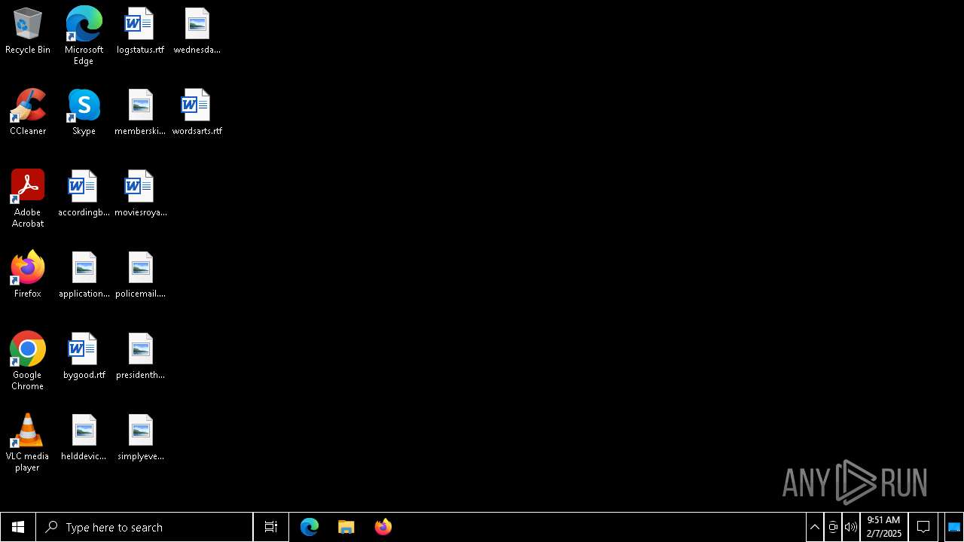The image size is (964, 542).
Task: Select the moviesroya... Word document
Action: click(140, 193)
